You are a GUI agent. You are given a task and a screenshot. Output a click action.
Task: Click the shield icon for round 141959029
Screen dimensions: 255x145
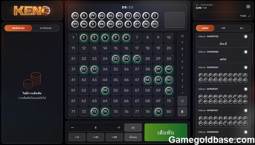coord(246,132)
